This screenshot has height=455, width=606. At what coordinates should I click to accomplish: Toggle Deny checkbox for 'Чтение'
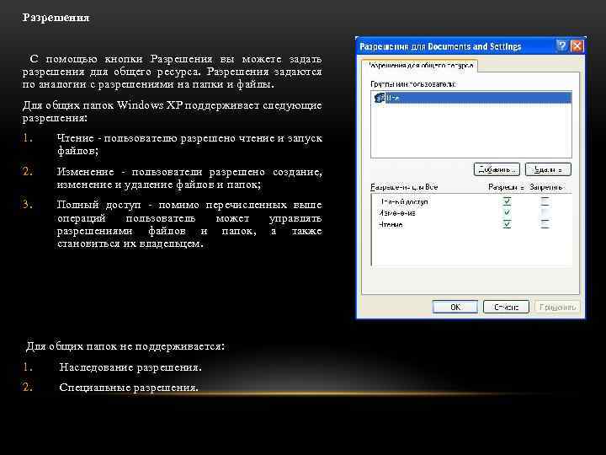pos(545,224)
